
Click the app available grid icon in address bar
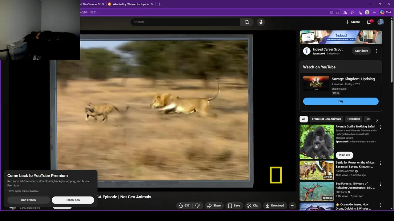click(332, 12)
